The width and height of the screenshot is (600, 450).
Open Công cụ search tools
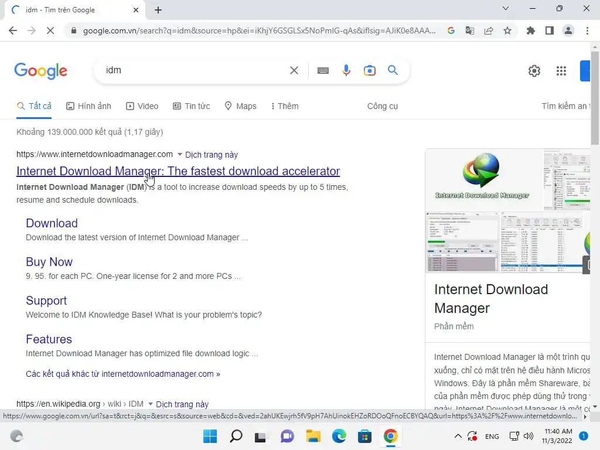pyautogui.click(x=382, y=106)
